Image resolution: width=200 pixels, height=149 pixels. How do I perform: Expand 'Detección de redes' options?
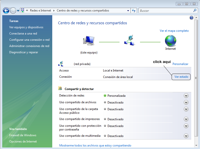pos(186,96)
